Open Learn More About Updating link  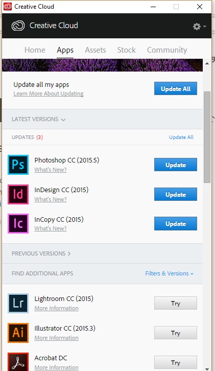click(49, 94)
